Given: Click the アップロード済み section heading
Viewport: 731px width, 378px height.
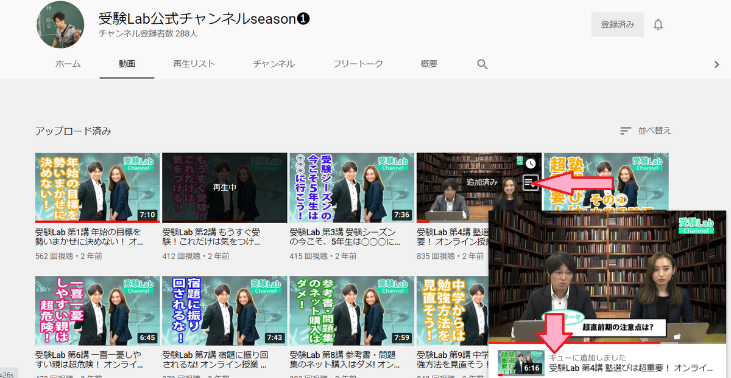Looking at the screenshot, I should (73, 131).
